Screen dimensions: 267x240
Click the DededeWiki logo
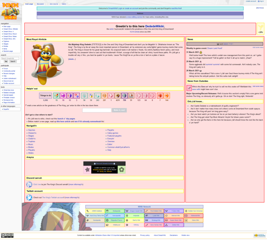click(10, 11)
